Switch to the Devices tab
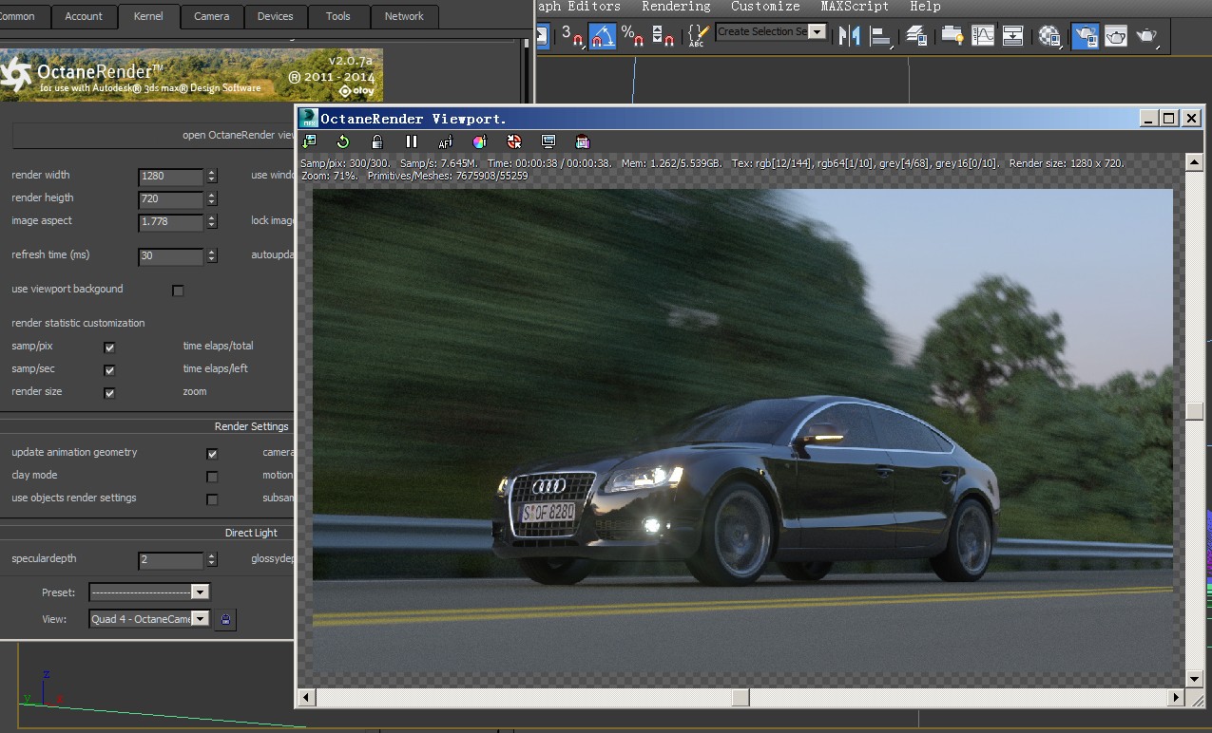The width and height of the screenshot is (1212, 733). [x=276, y=16]
